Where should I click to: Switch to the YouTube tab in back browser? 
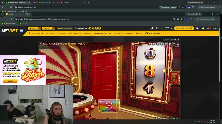tap(73, 2)
